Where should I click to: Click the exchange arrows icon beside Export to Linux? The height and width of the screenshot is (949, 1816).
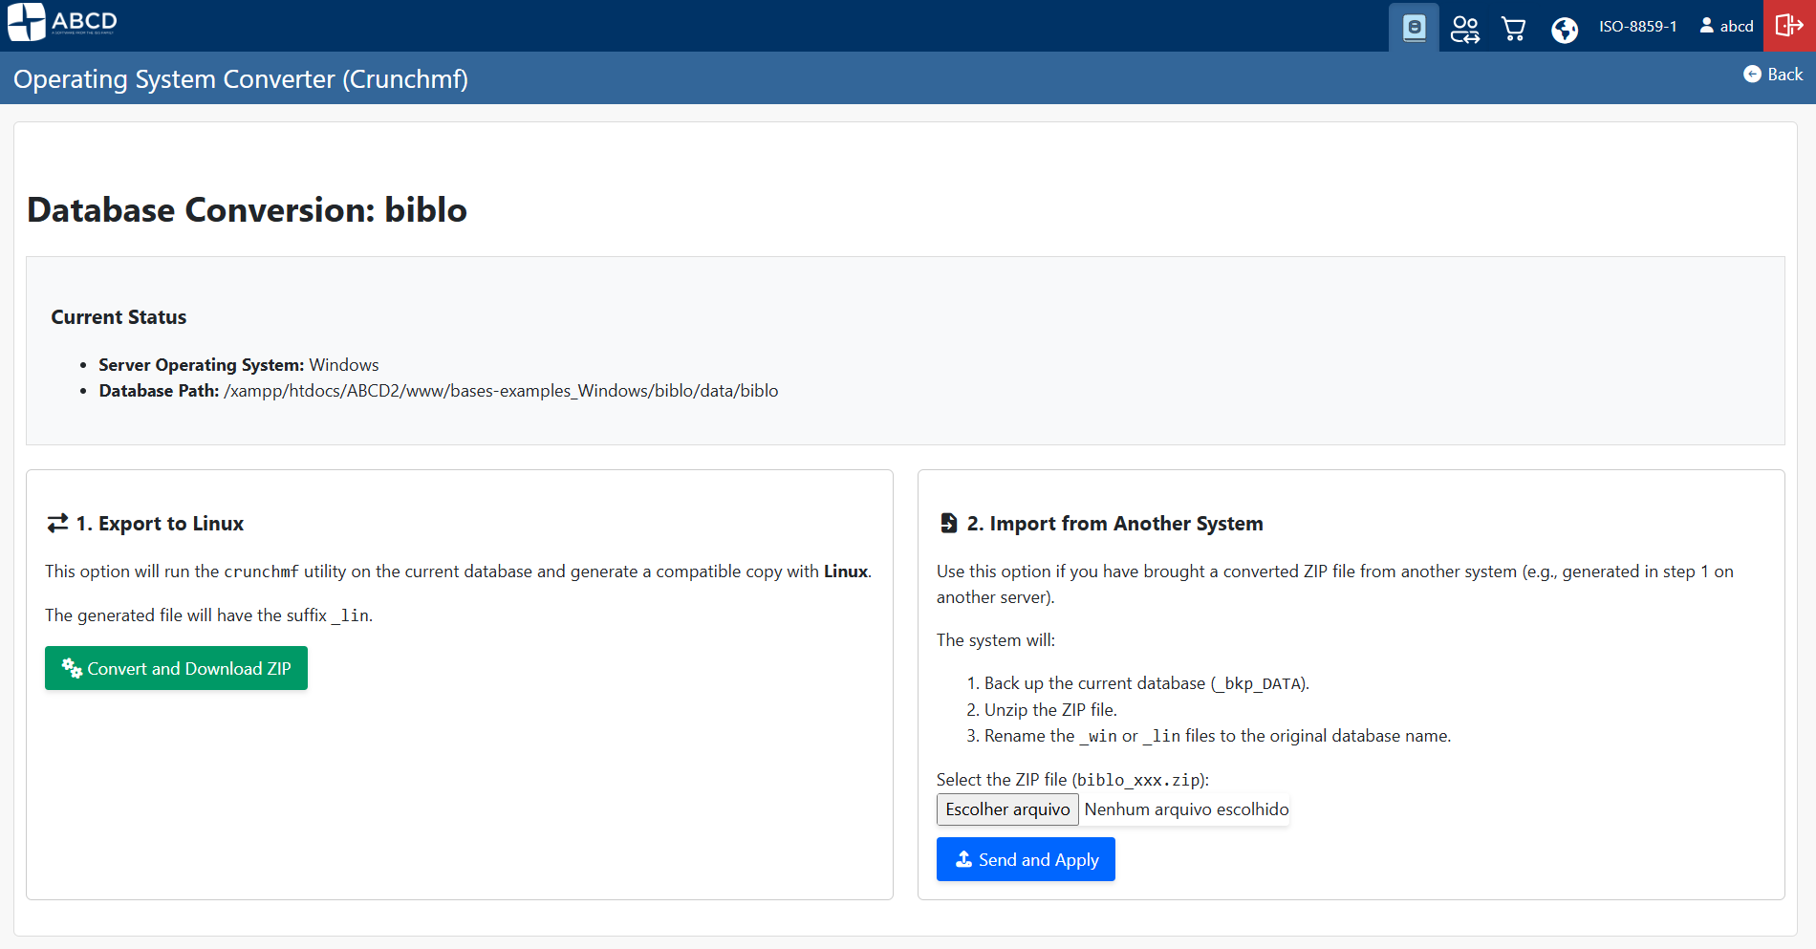coord(56,523)
